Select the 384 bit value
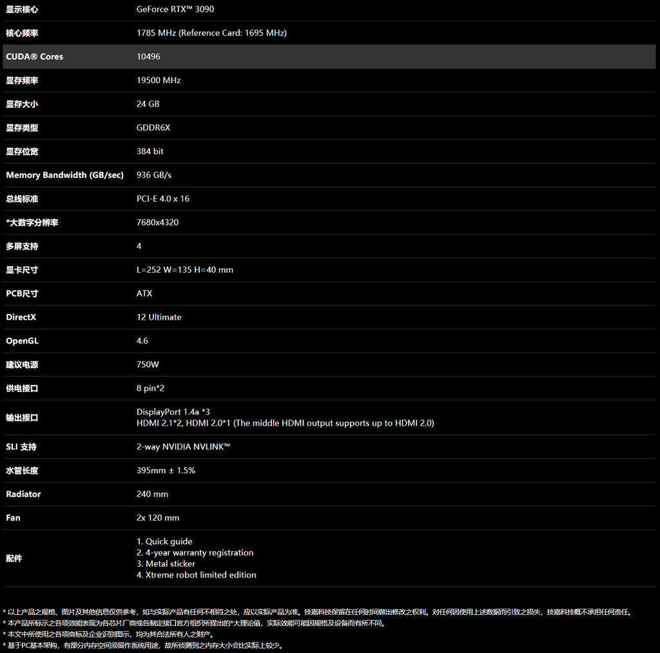The width and height of the screenshot is (660, 653). [150, 151]
